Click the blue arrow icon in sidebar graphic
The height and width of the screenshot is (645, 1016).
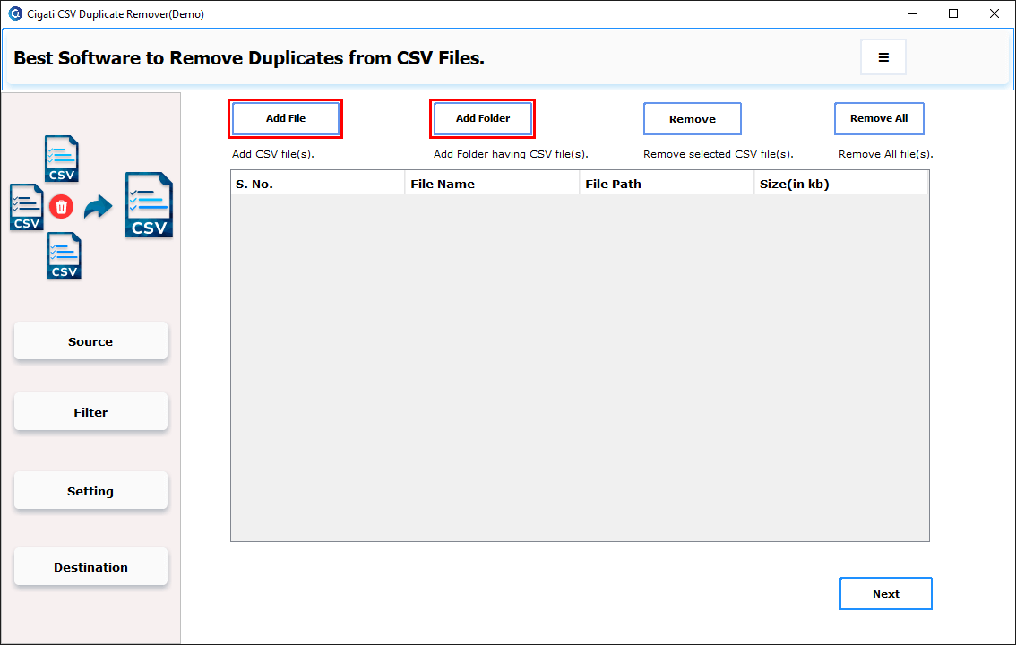click(98, 207)
